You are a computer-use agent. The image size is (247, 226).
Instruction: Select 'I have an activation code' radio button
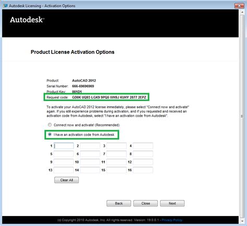[x=50, y=134]
